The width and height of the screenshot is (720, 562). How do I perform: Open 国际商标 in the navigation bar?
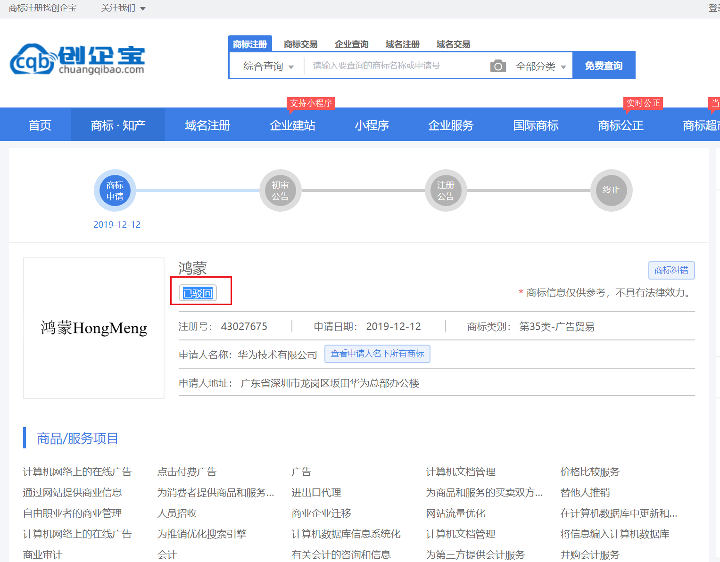tap(536, 125)
